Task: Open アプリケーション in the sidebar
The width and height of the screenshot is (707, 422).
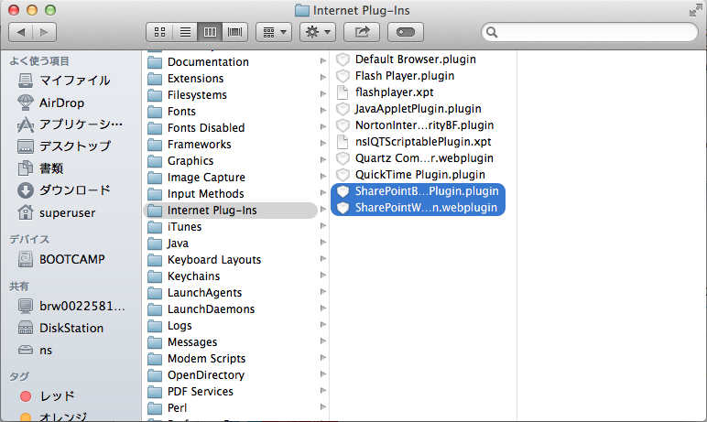Action: click(70, 124)
